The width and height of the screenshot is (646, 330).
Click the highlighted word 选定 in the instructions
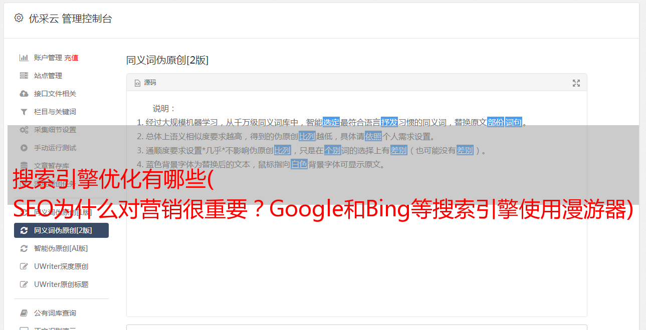point(331,122)
